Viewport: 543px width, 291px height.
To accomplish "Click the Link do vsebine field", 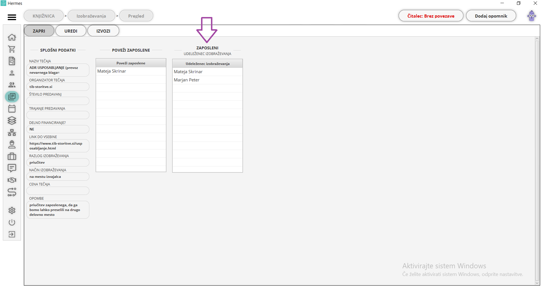I will 58,146.
